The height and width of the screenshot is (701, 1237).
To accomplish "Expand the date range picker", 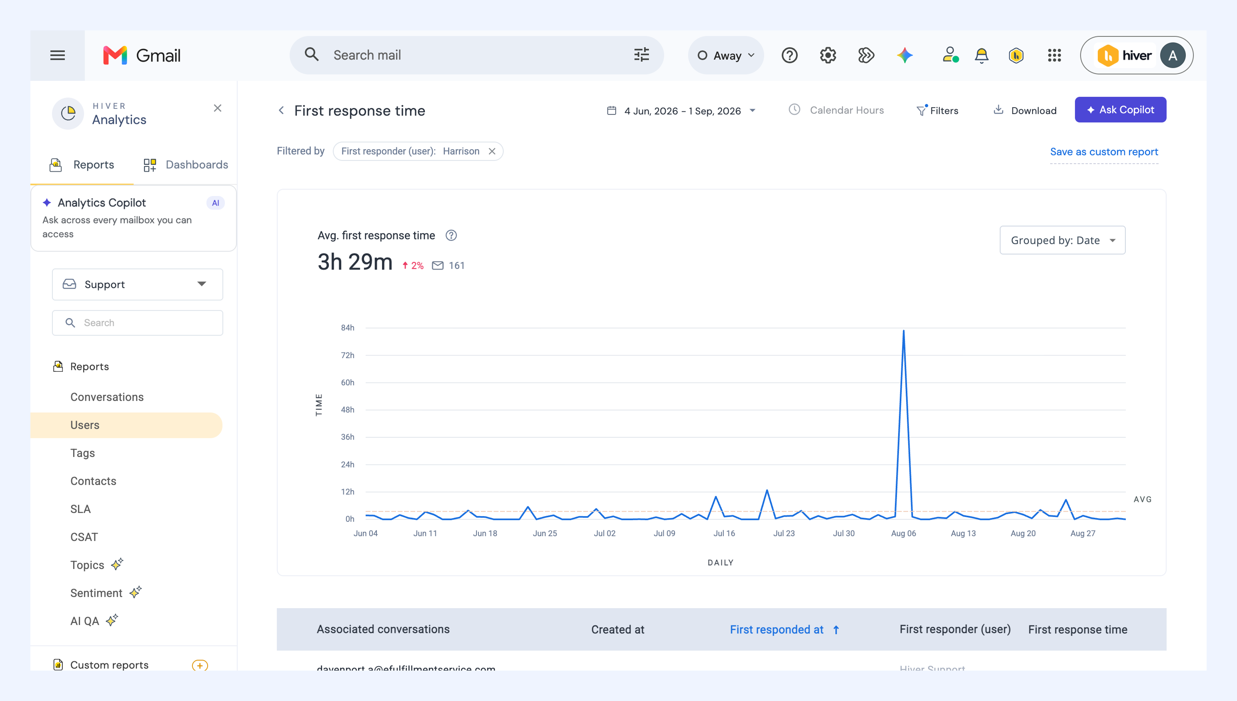I will [x=681, y=111].
